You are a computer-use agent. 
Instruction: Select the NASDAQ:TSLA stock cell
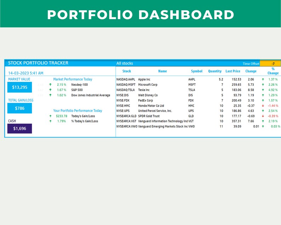(x=125, y=90)
